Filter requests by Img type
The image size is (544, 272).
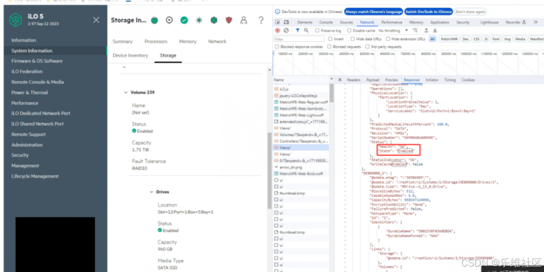click(x=507, y=39)
